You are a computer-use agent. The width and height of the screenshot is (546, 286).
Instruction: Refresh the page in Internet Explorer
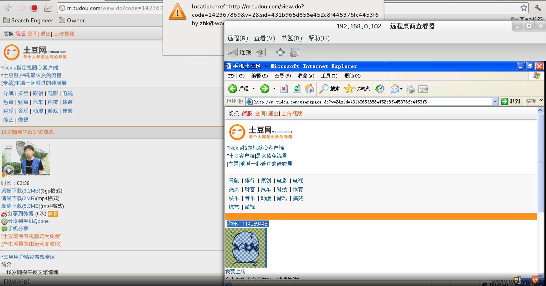click(296, 89)
